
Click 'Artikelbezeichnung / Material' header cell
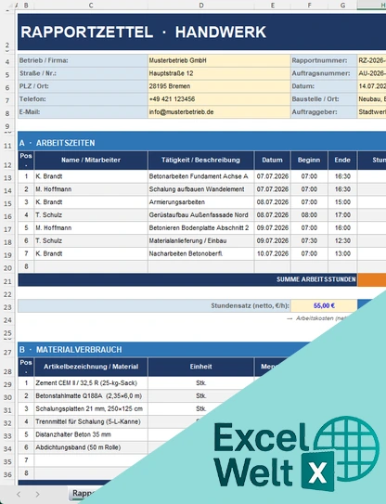point(91,367)
